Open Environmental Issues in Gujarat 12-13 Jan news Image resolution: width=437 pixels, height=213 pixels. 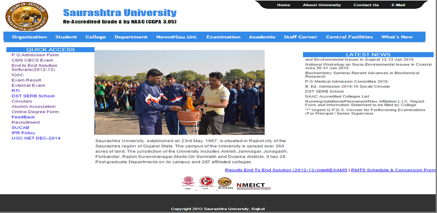point(359,60)
